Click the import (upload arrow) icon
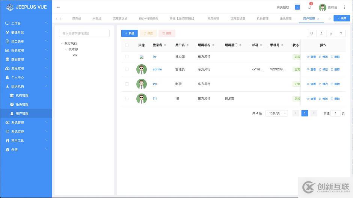 click(321, 33)
